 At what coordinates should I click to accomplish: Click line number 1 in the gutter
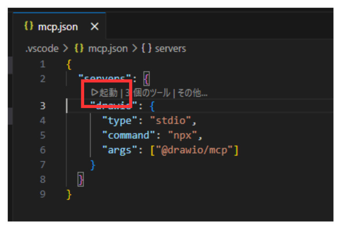42,64
